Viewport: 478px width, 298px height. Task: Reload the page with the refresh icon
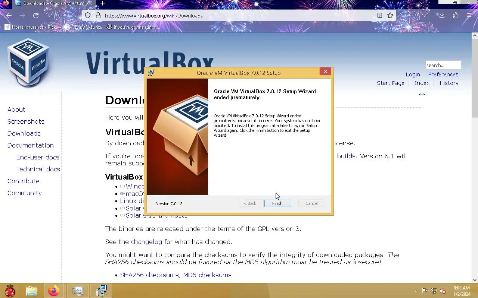pyautogui.click(x=36, y=16)
